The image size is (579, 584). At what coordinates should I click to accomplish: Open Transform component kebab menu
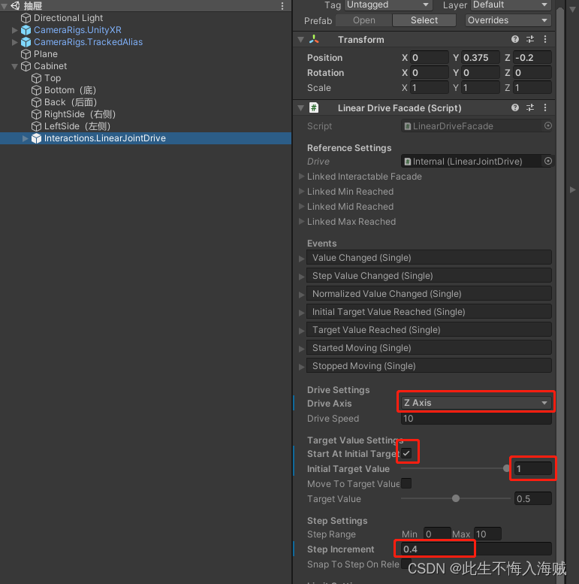point(545,39)
